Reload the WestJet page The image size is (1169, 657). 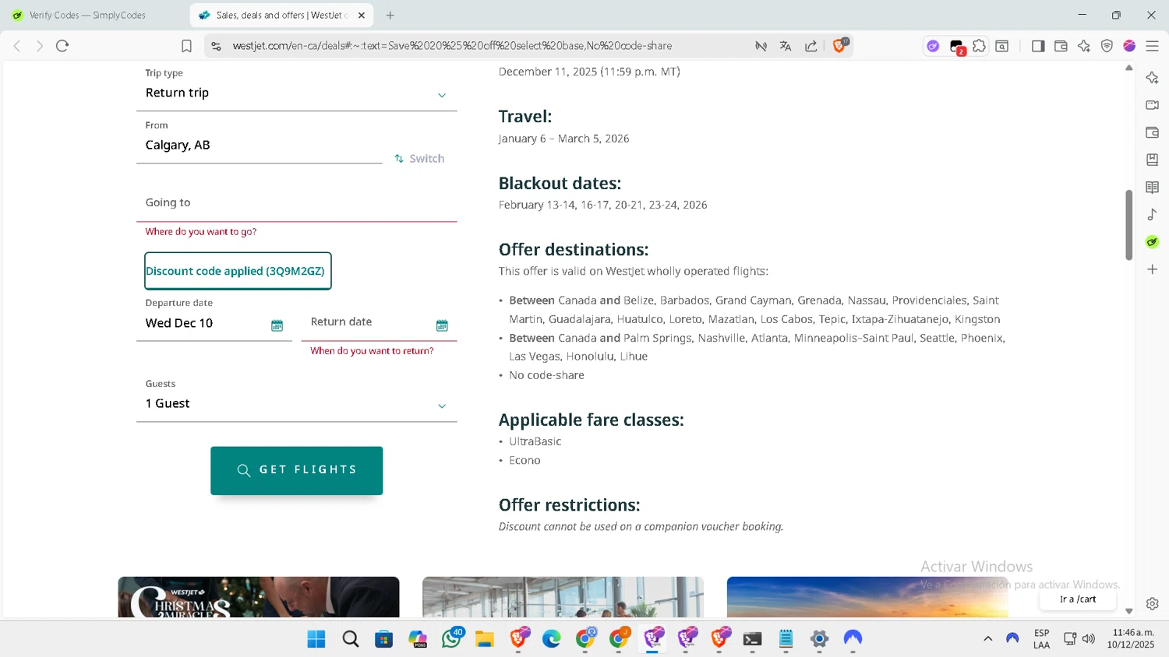click(x=62, y=46)
